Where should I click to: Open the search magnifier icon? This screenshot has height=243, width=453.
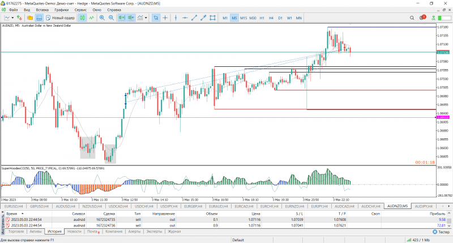click(412, 18)
